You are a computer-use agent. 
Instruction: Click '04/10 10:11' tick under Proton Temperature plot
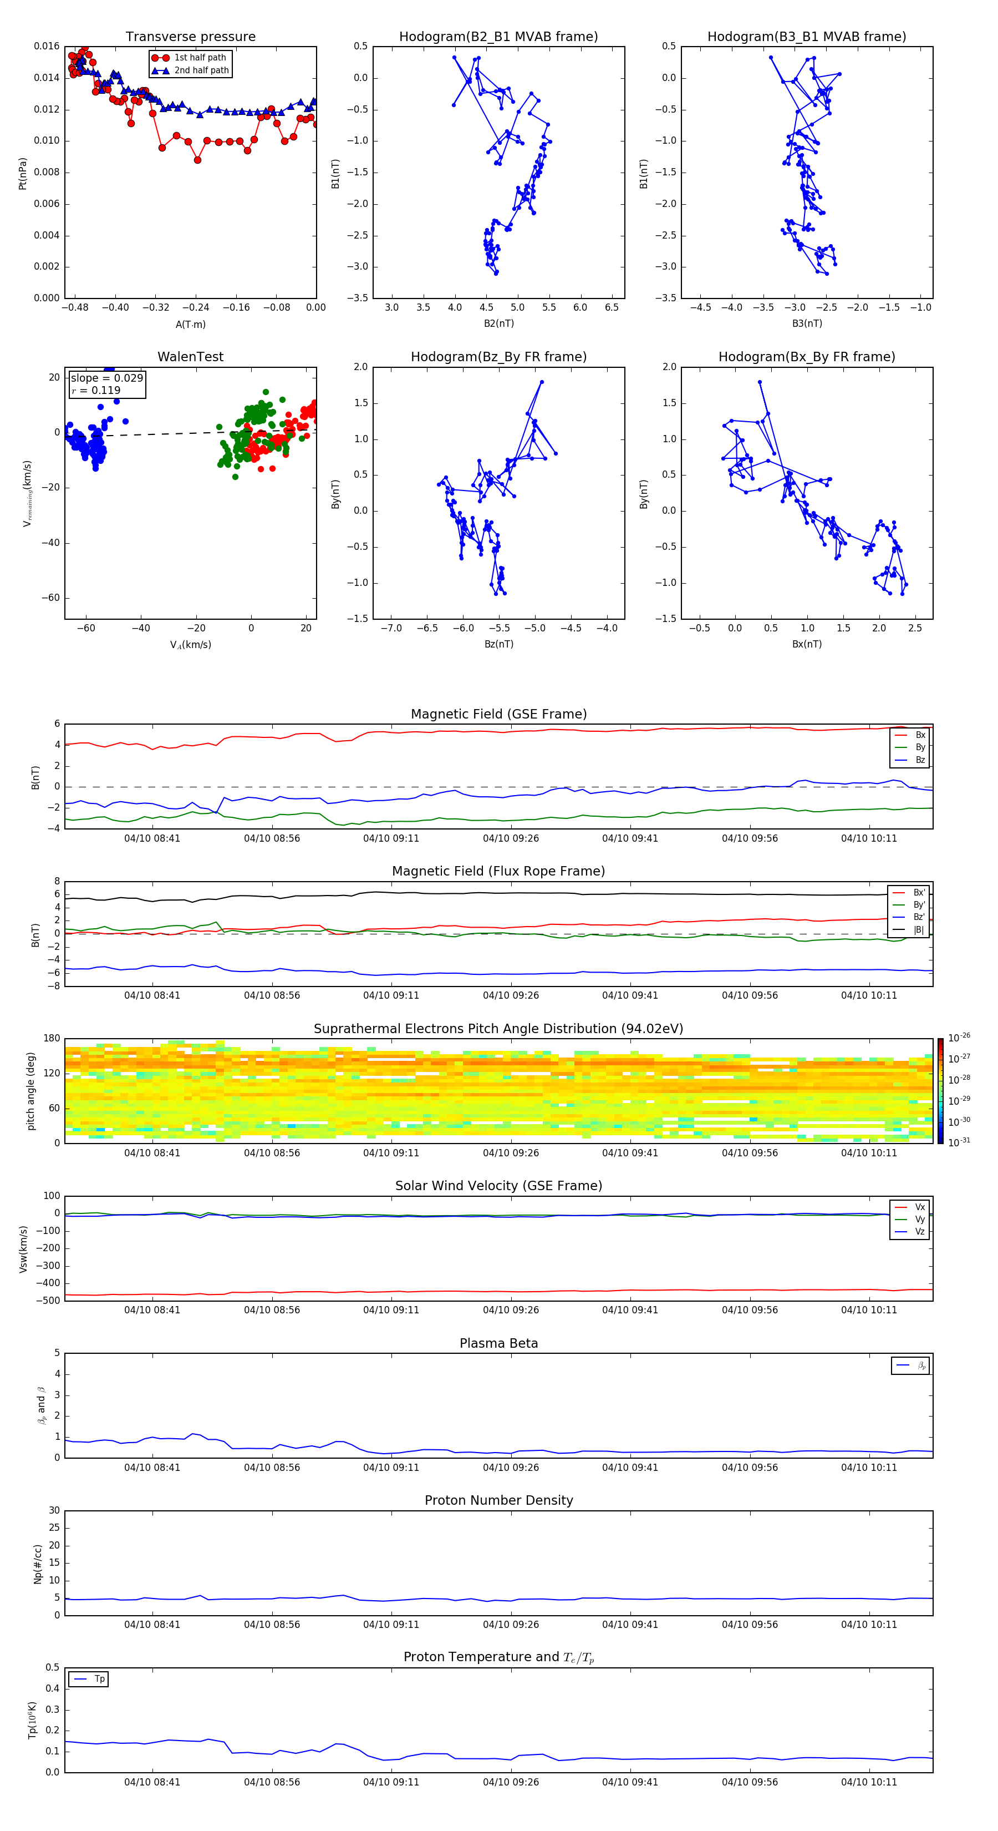869,1783
